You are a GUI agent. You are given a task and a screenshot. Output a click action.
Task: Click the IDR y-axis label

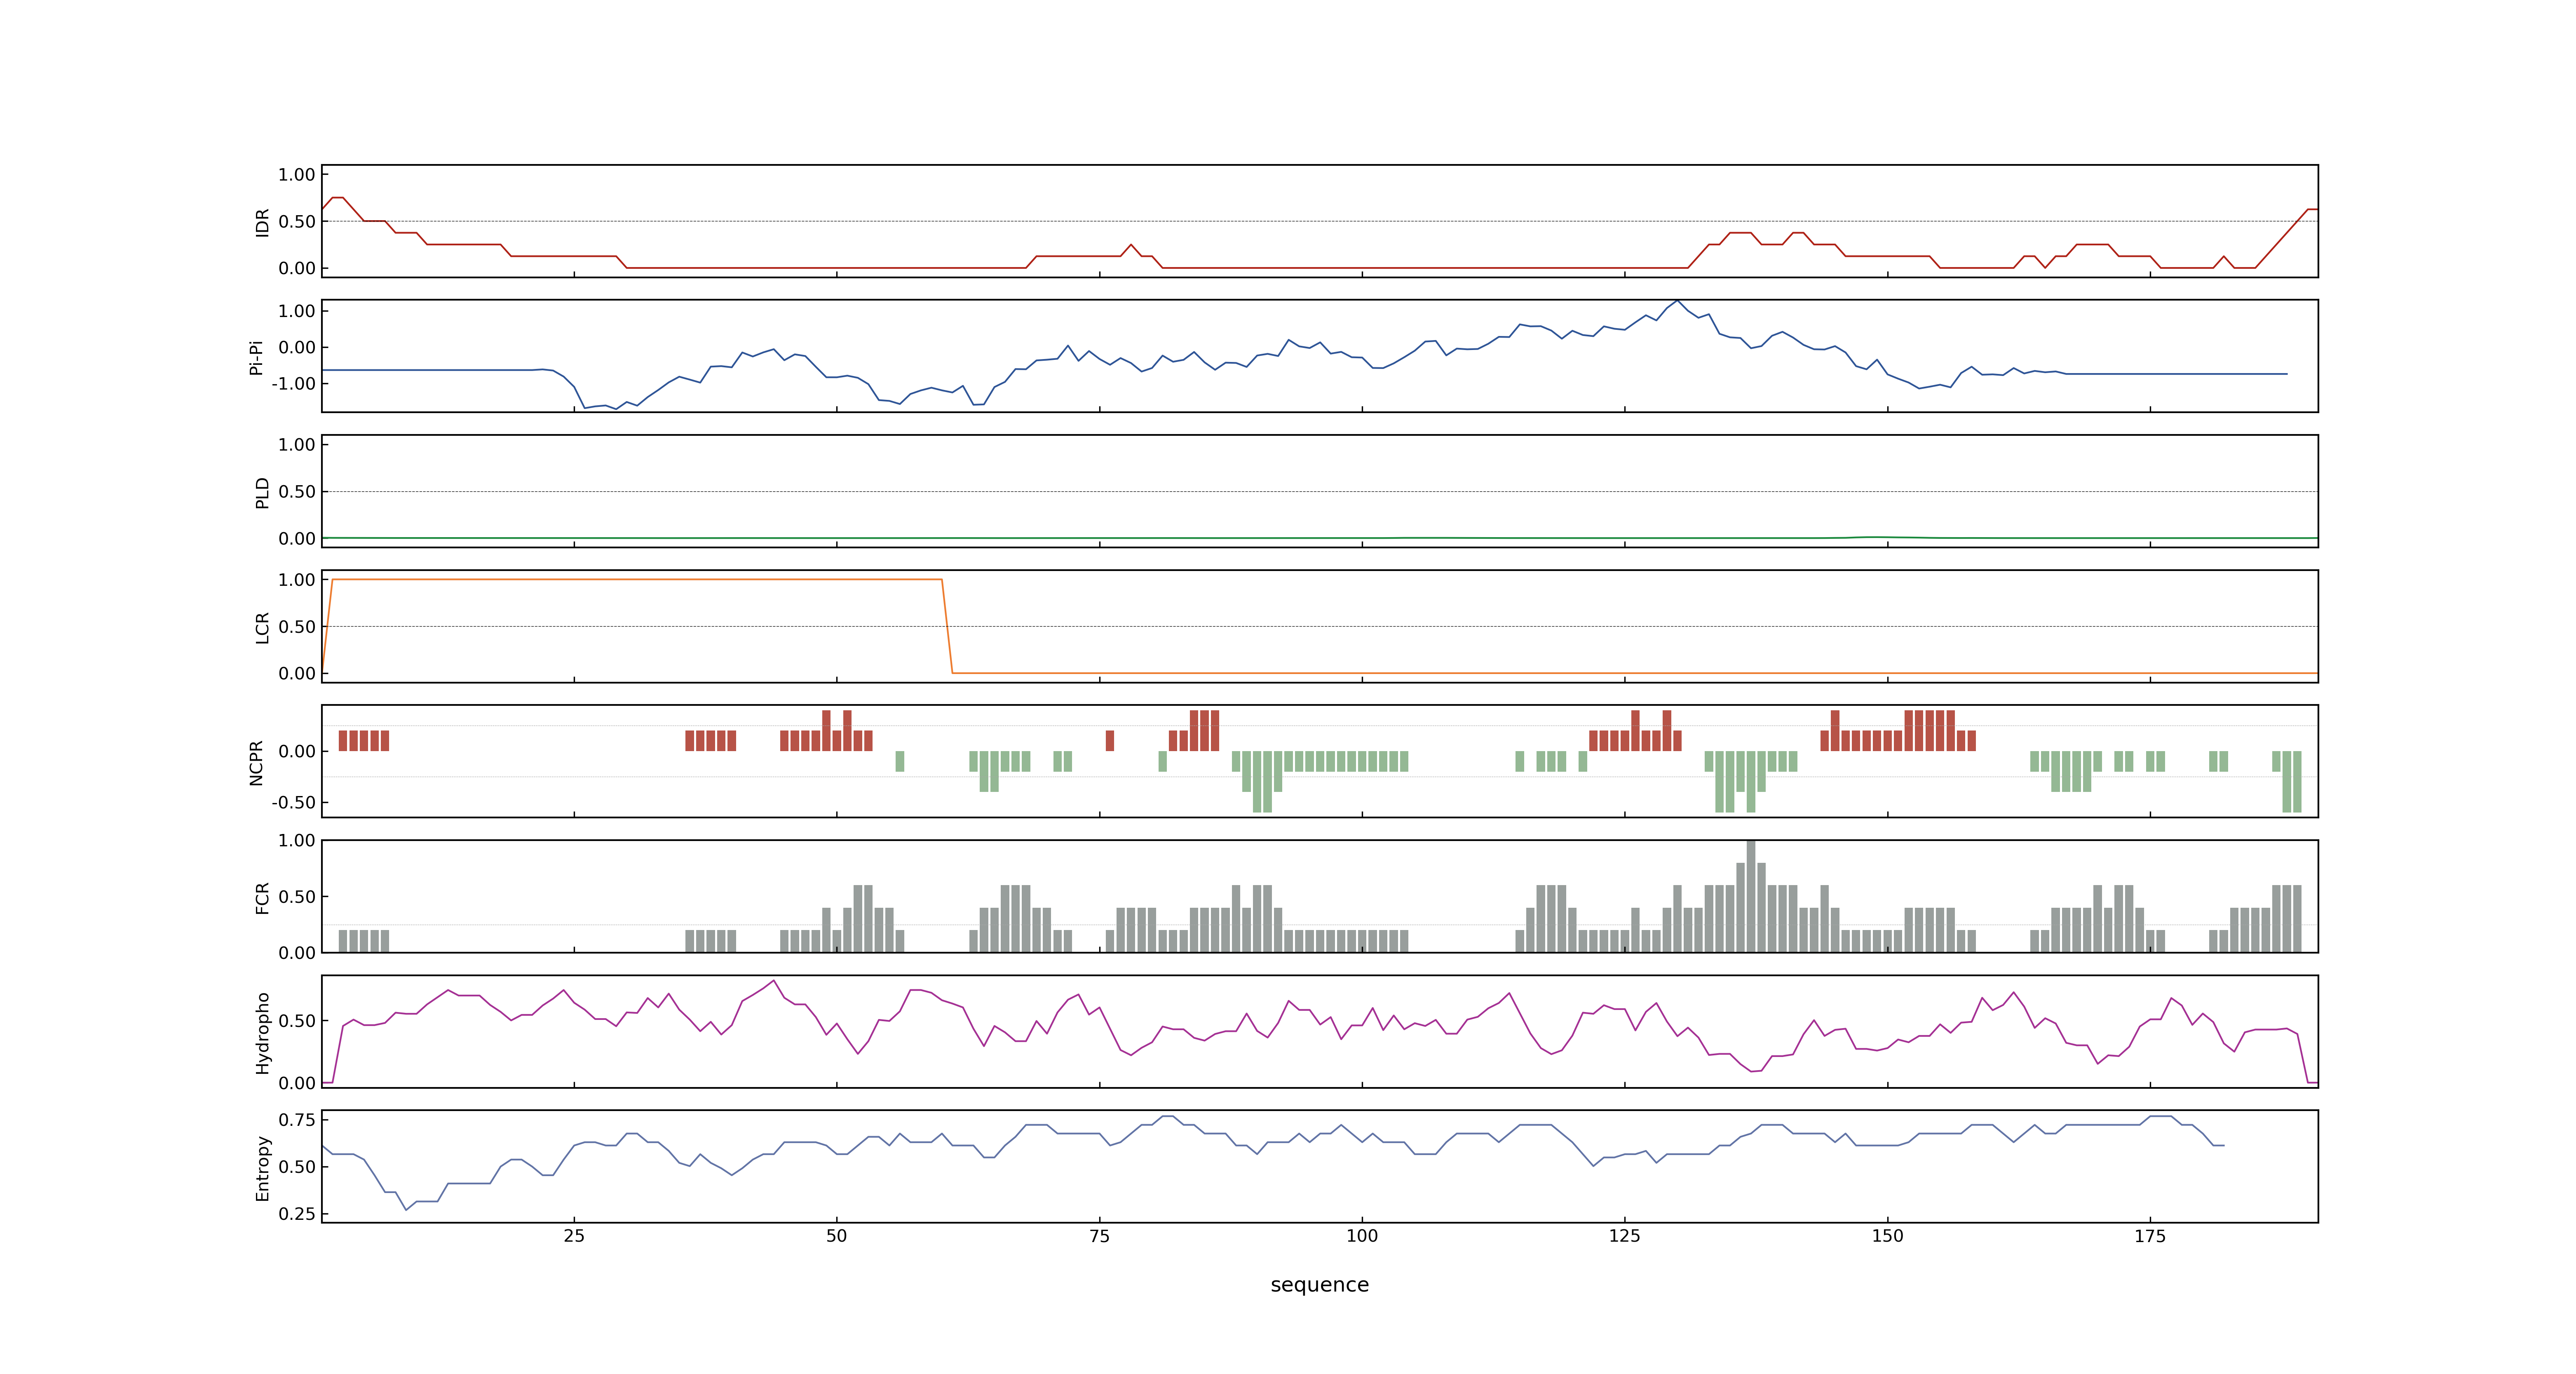coord(262,222)
